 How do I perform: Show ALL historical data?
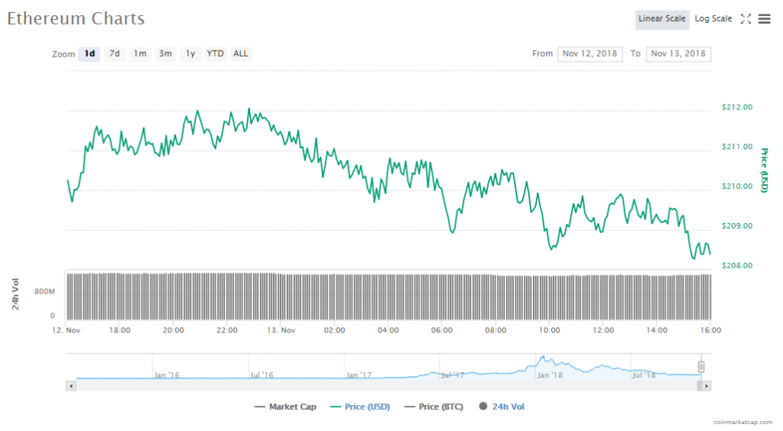[x=240, y=53]
